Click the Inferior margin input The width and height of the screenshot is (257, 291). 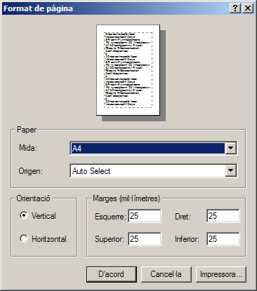223,239
